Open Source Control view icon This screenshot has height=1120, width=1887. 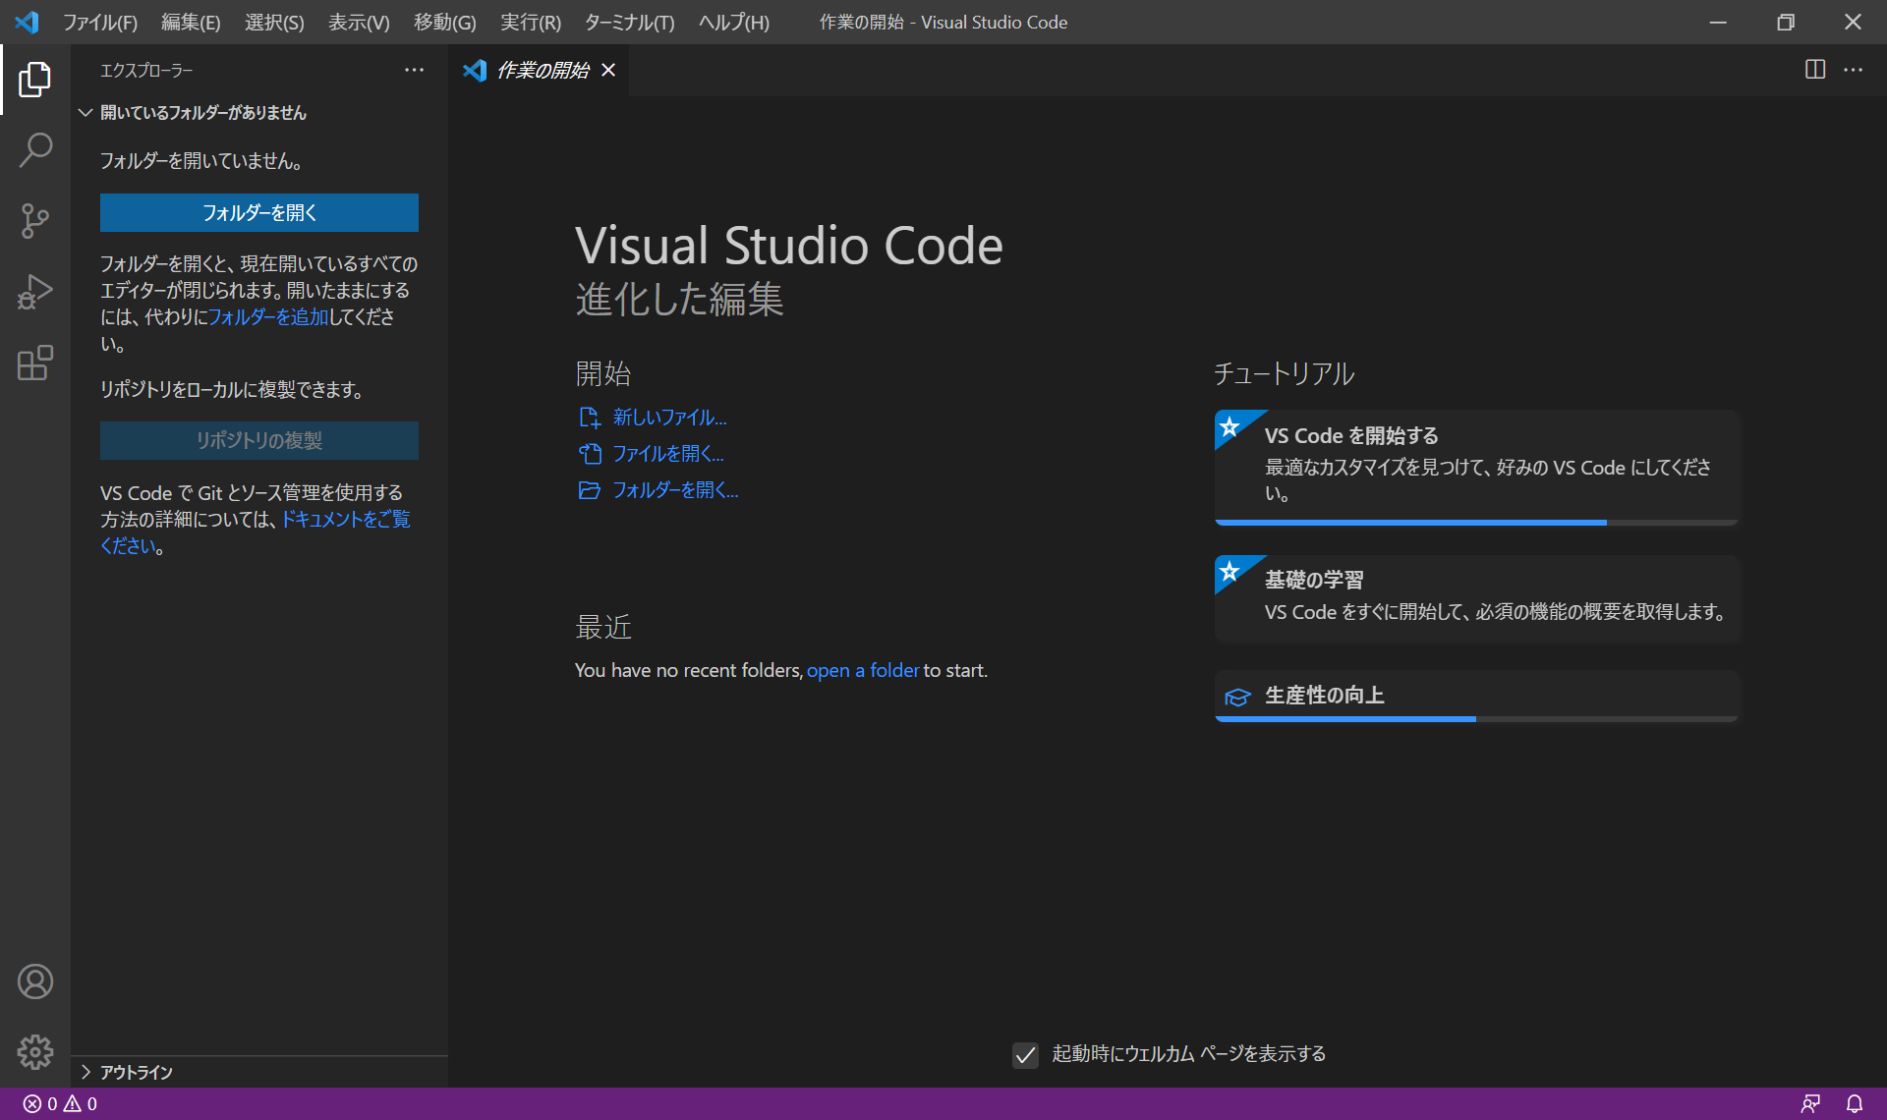35,221
